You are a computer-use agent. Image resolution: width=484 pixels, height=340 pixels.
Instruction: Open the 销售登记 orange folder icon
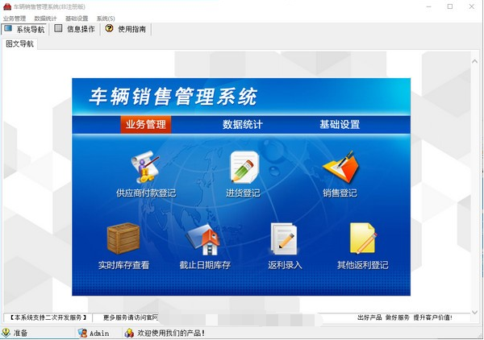[340, 167]
